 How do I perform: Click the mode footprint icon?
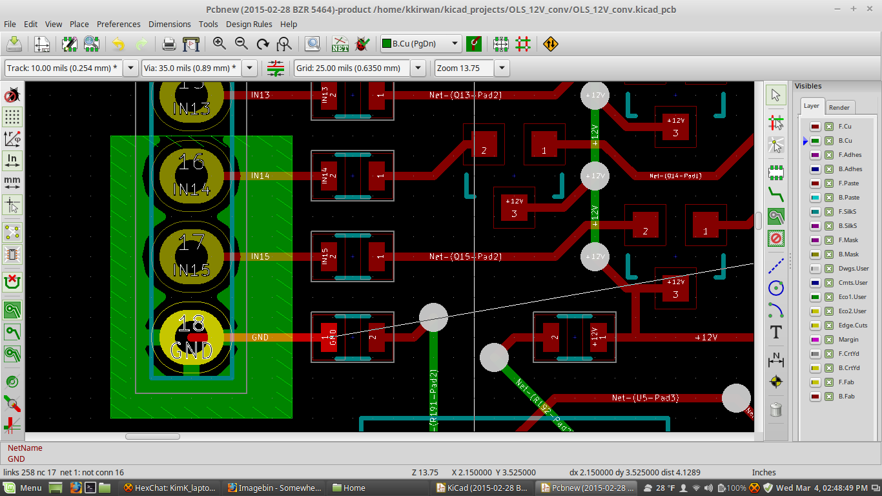pos(501,44)
